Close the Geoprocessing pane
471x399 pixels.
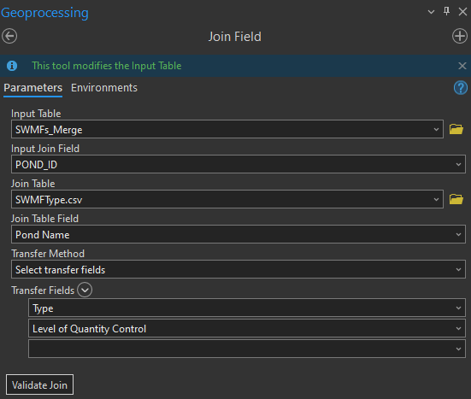pos(462,12)
